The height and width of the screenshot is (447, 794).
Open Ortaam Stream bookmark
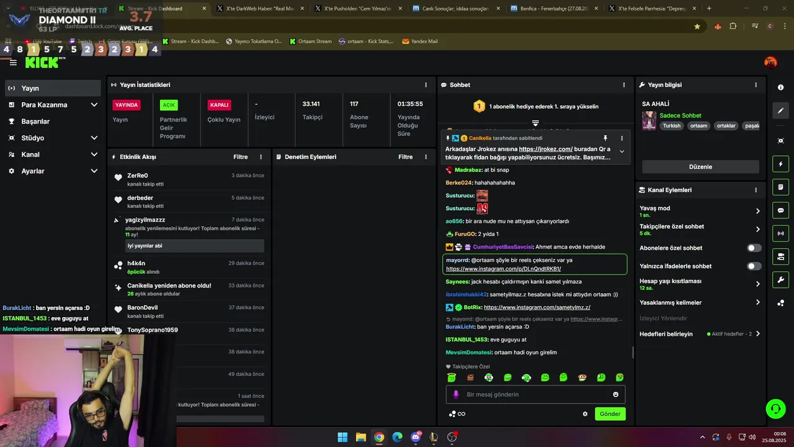coord(310,42)
